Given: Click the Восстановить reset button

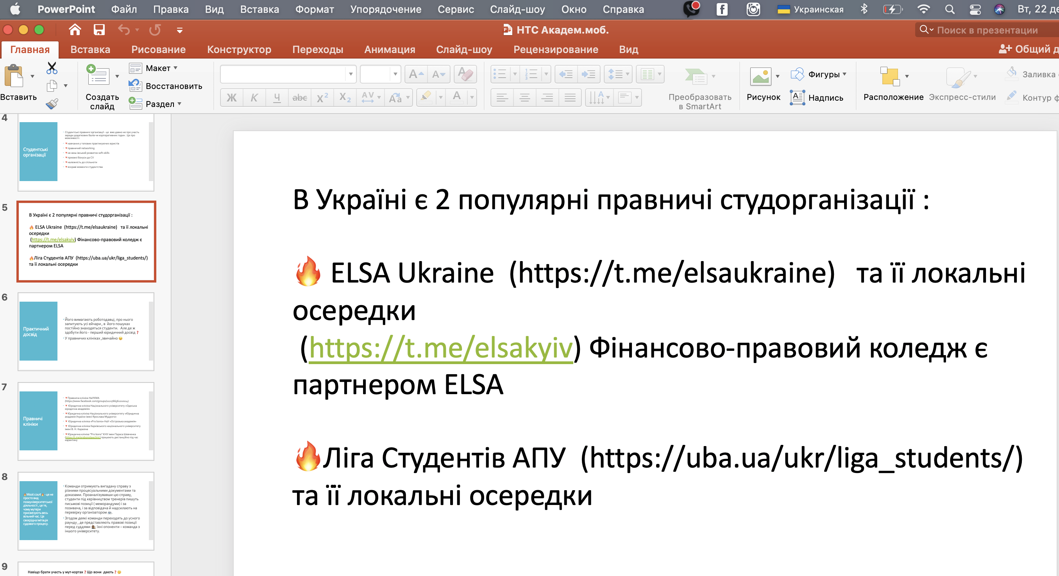Looking at the screenshot, I should pyautogui.click(x=166, y=86).
